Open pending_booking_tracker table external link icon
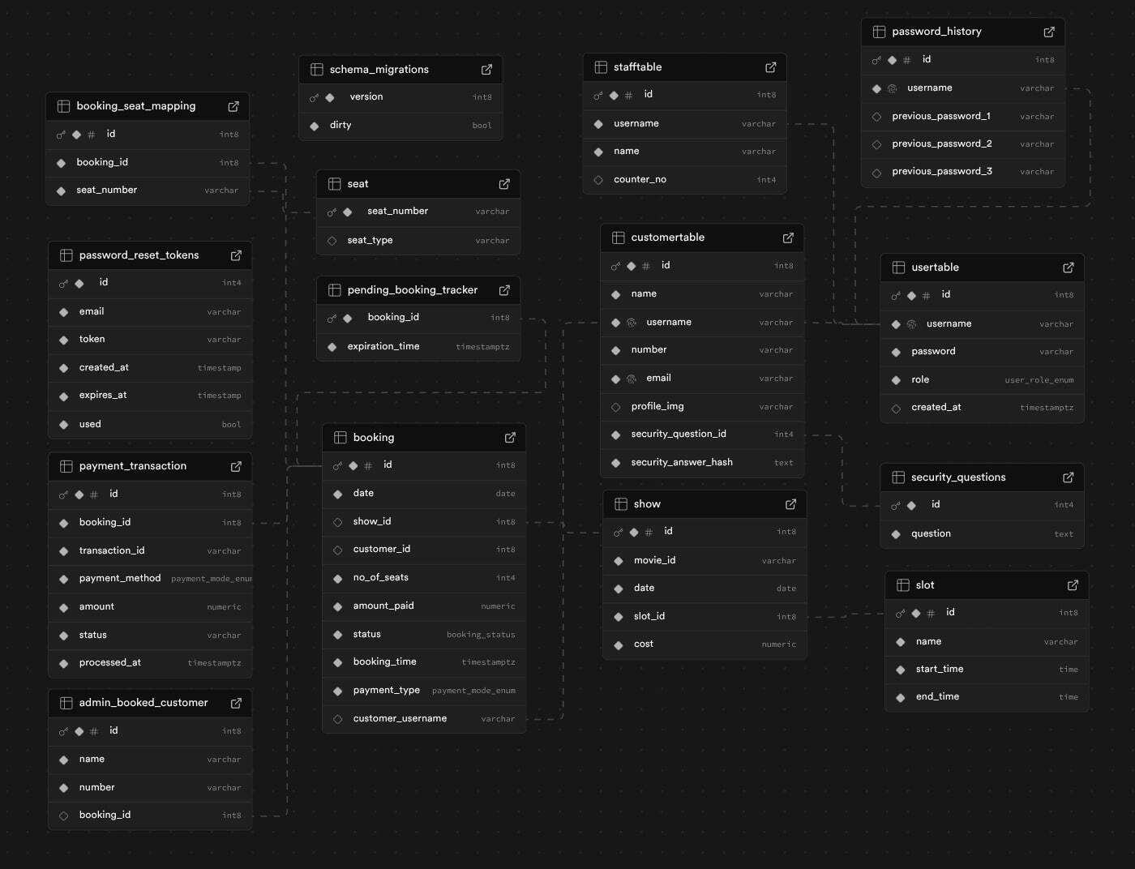The image size is (1135, 869). click(x=504, y=290)
